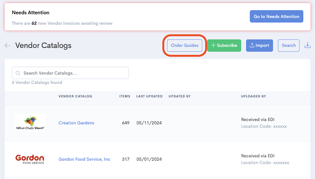
Task: Click the back arrow beside Vendor Catalogs
Action: [x=7, y=46]
